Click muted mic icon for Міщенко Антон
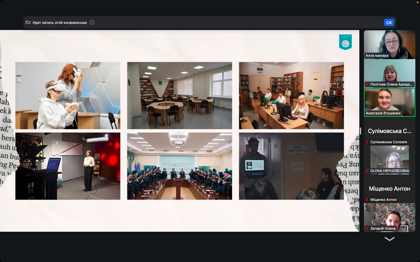 367,200
